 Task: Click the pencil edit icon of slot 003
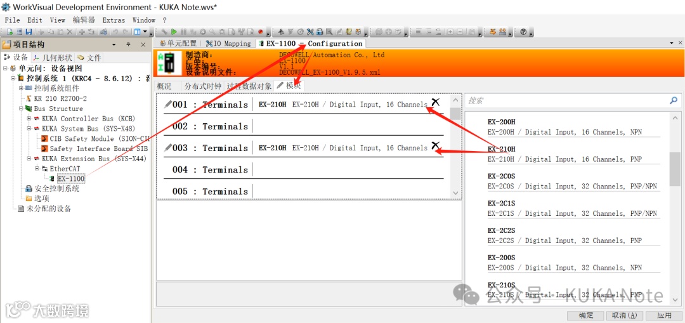167,148
